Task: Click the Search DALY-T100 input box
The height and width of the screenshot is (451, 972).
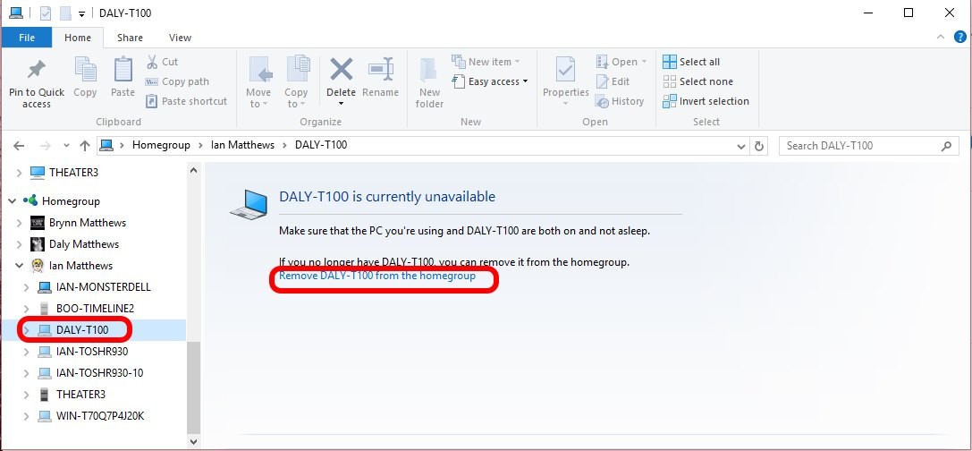Action: 858,146
